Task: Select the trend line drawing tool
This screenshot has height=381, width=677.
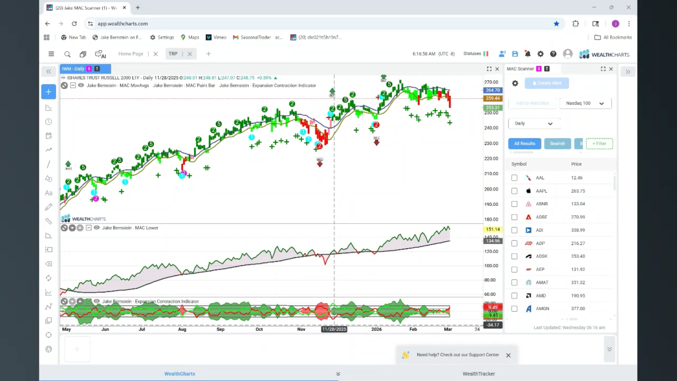Action: point(49,164)
